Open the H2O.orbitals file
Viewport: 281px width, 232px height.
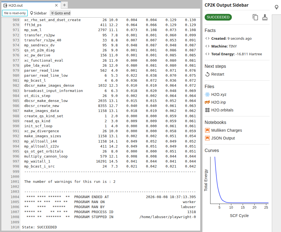pyautogui.click(x=222, y=110)
